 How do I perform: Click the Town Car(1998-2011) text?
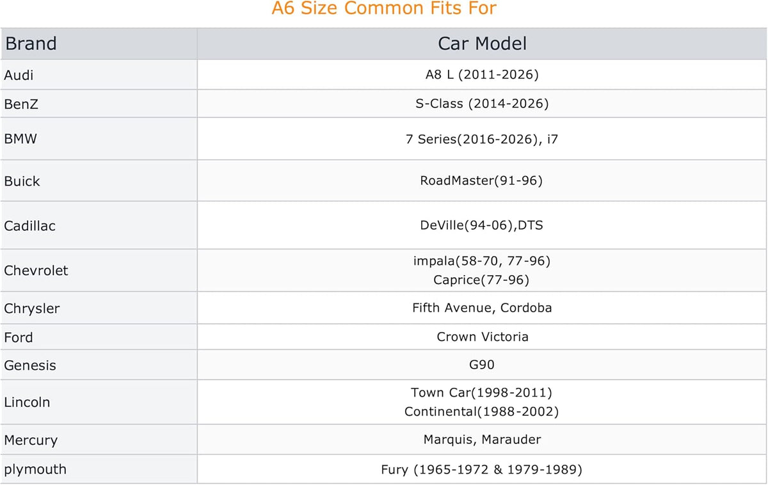click(481, 392)
